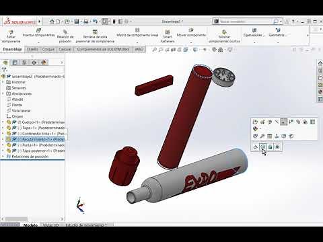Switch to the Diseño ribbon tab
Image resolution: width=323 pixels, height=242 pixels.
(x=32, y=49)
